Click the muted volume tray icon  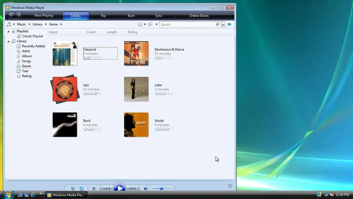pos(332,195)
